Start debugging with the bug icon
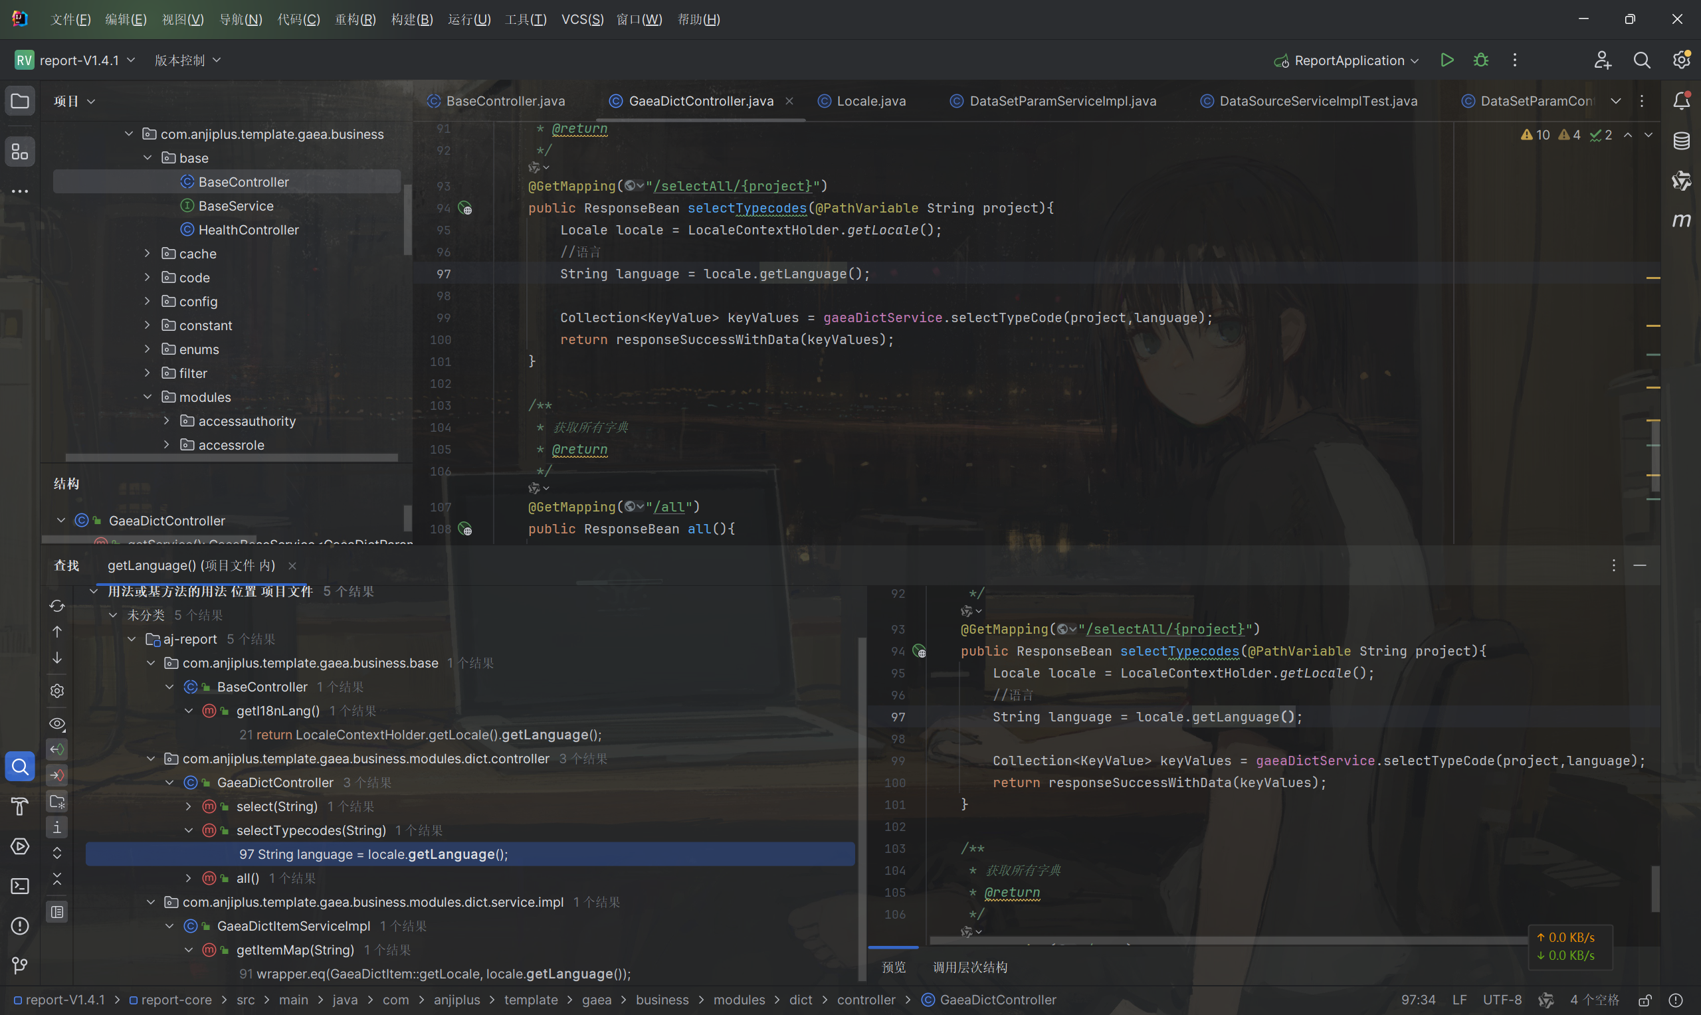Image resolution: width=1701 pixels, height=1015 pixels. pyautogui.click(x=1481, y=60)
